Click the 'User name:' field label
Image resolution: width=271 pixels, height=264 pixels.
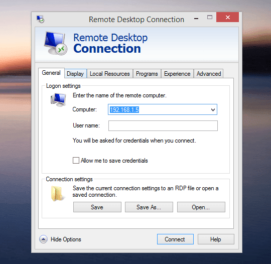coord(86,125)
